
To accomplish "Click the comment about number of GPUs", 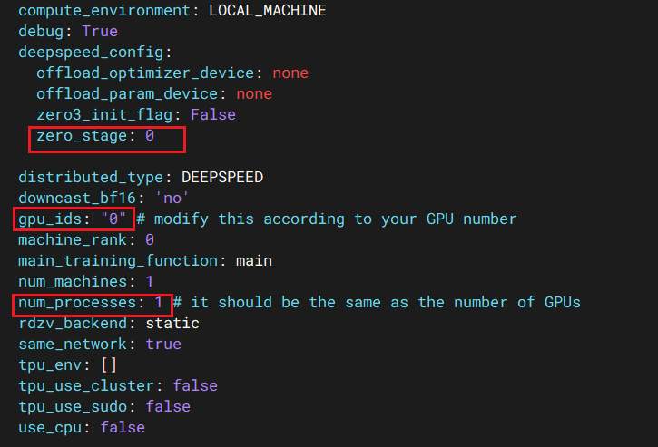I will click(377, 302).
